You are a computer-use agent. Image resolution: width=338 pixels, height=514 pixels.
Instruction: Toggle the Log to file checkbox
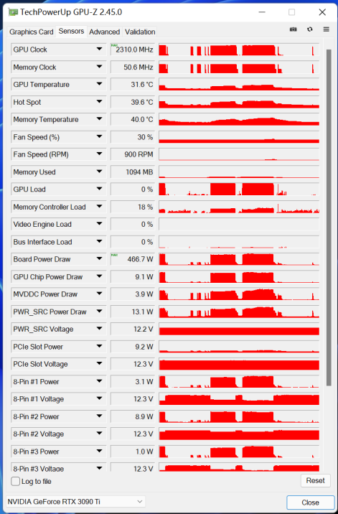pos(15,481)
